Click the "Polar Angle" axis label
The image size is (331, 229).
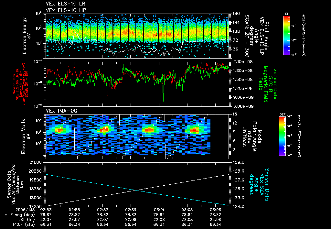click(255, 136)
